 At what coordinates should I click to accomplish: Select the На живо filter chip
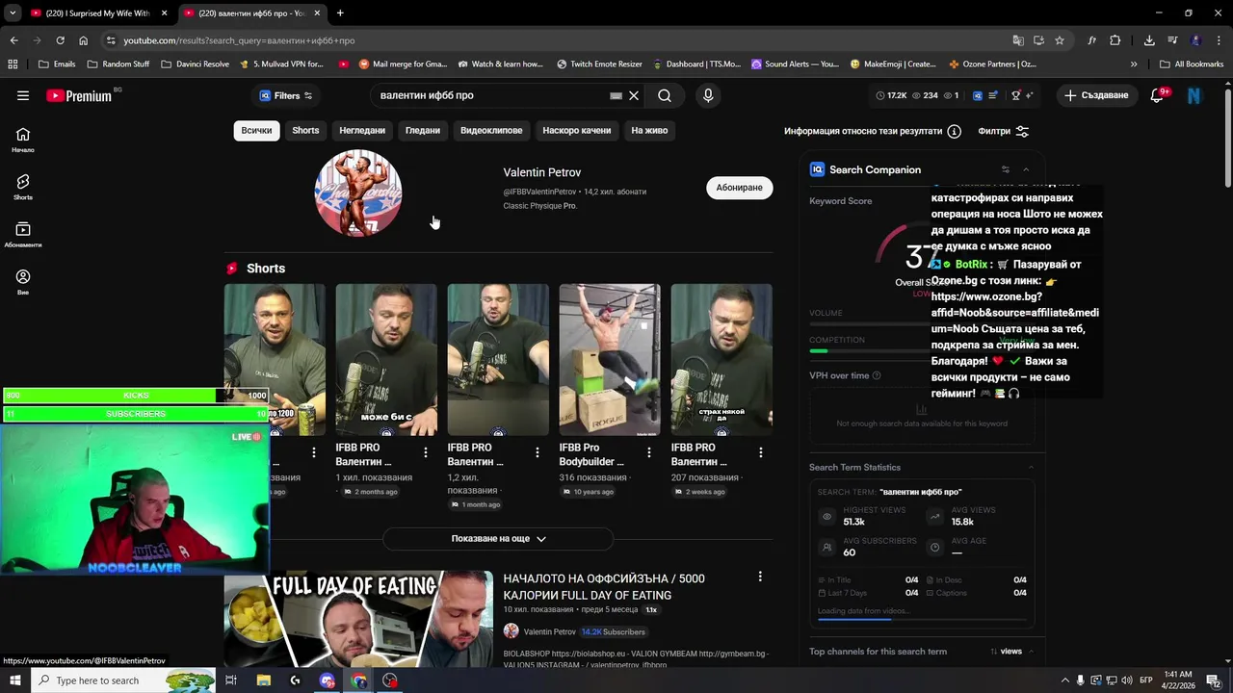click(x=649, y=130)
